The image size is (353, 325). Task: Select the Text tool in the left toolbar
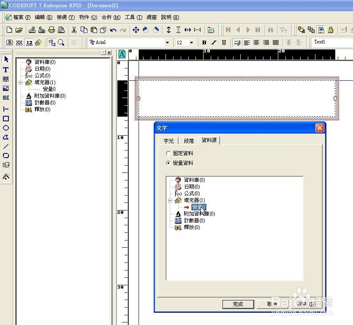pos(6,70)
